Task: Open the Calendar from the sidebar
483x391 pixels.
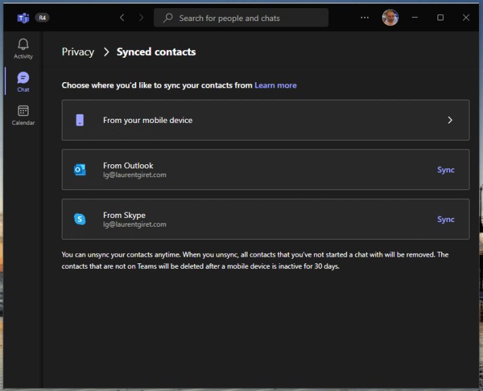Action: point(23,115)
